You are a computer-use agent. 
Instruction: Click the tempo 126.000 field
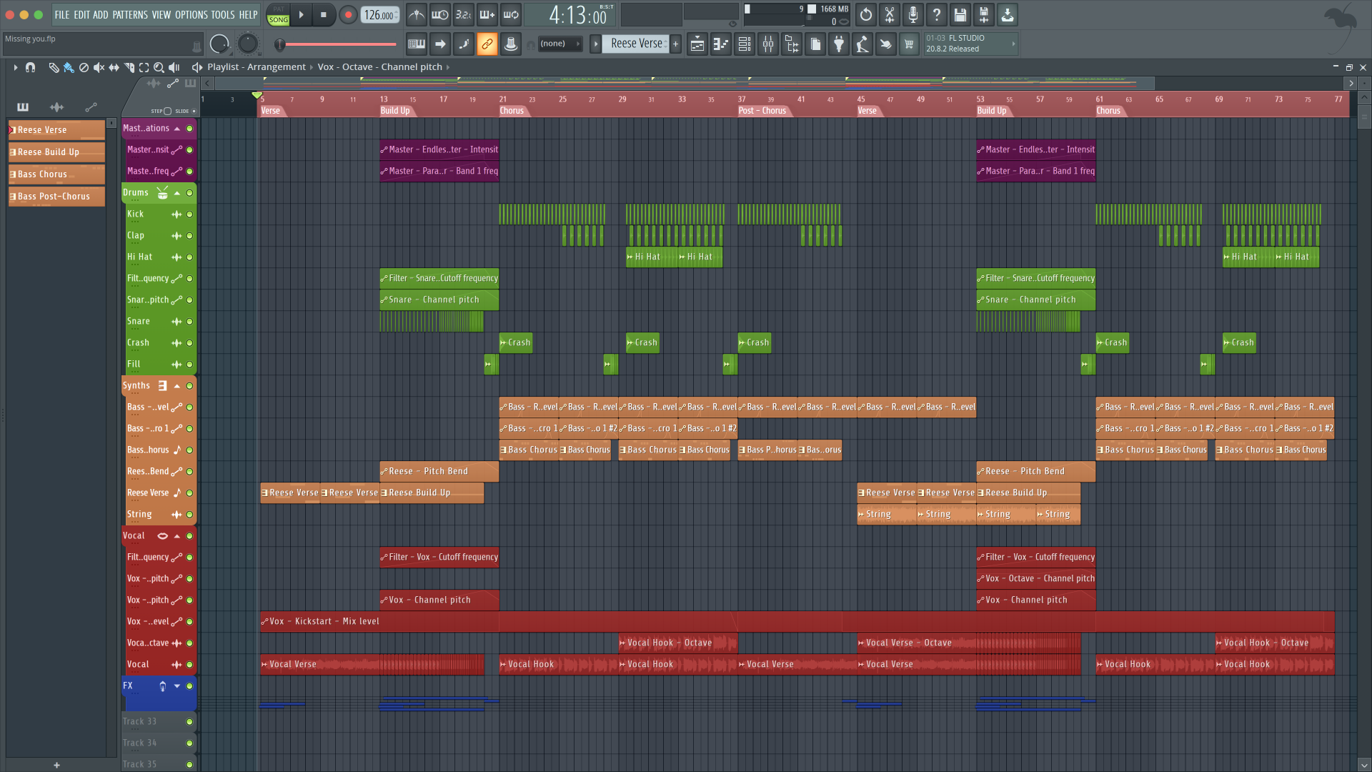click(381, 15)
